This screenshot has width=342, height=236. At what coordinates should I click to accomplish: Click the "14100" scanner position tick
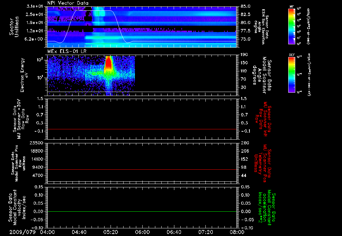point(36,159)
